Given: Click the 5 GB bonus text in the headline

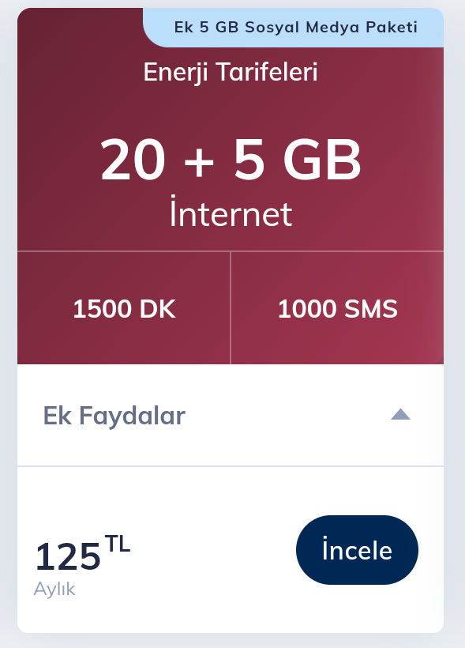Looking at the screenshot, I should coord(298,160).
